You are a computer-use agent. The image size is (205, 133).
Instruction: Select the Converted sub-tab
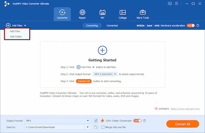112,26
